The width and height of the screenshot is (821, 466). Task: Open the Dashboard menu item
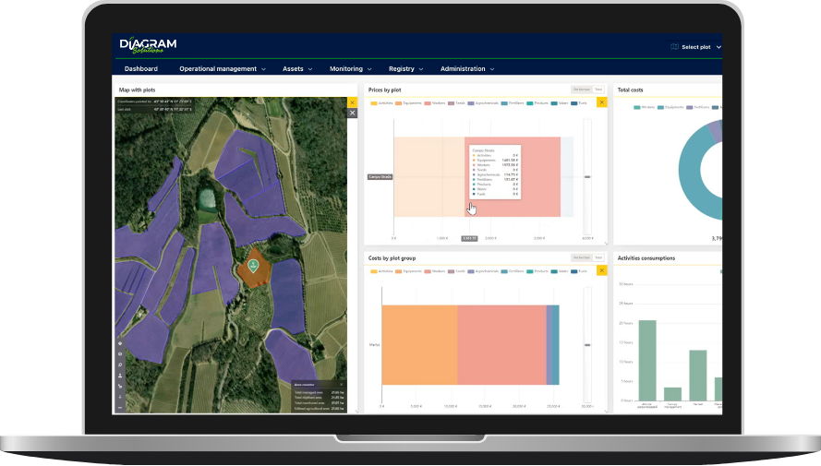141,69
